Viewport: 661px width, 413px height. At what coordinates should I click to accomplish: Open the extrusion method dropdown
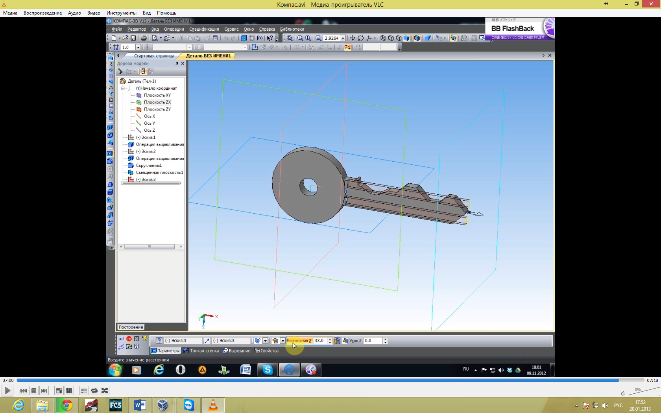(x=282, y=341)
